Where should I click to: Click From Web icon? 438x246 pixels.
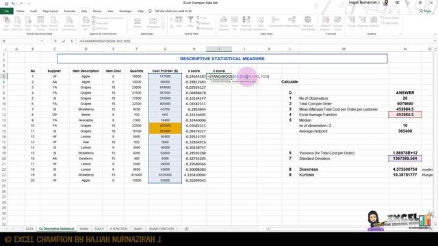(28, 23)
